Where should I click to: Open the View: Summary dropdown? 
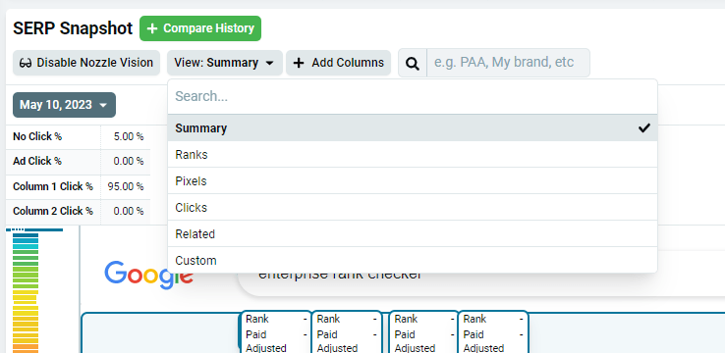coord(225,63)
